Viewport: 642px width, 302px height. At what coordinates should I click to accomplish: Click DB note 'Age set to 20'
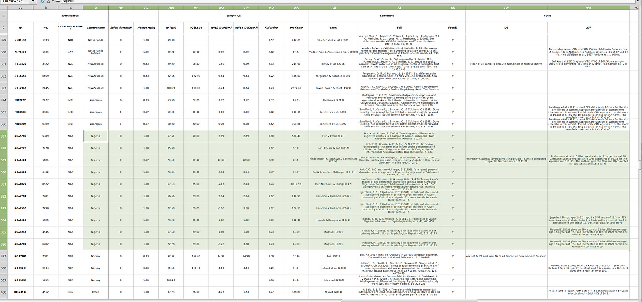point(506,256)
